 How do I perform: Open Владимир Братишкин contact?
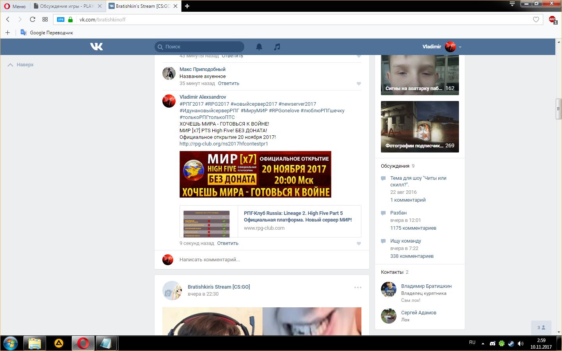pyautogui.click(x=426, y=286)
